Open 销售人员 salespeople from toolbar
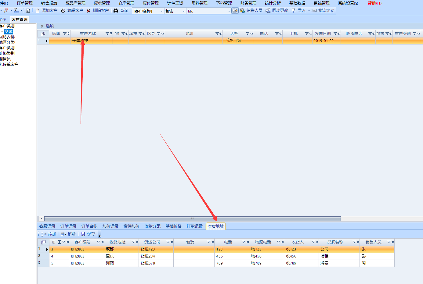This screenshot has height=284, width=423. click(x=251, y=11)
